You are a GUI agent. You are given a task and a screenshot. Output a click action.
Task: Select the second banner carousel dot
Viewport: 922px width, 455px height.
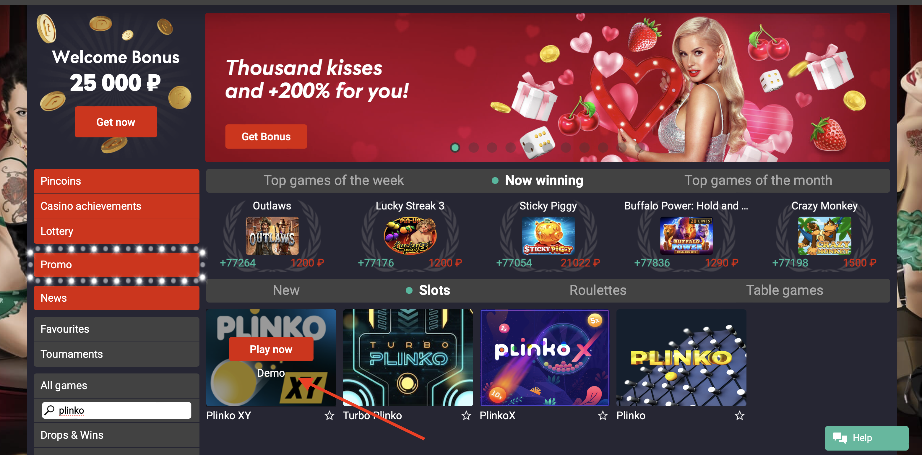tap(473, 147)
